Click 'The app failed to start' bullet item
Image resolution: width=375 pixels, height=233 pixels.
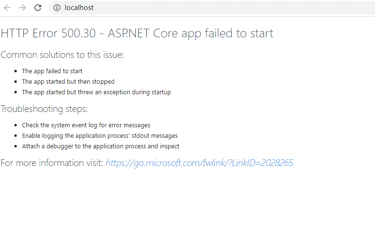click(52, 71)
